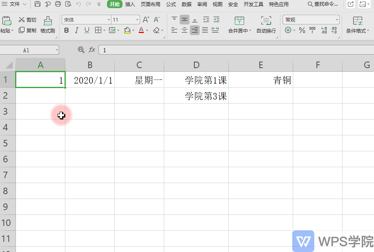This screenshot has height=252, width=374.
Task: Click increase decimal places icon
Action: click(324, 30)
